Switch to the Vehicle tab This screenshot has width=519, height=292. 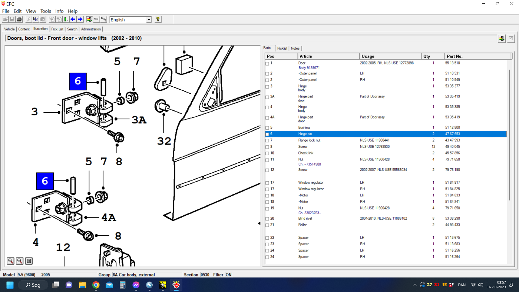[10, 29]
